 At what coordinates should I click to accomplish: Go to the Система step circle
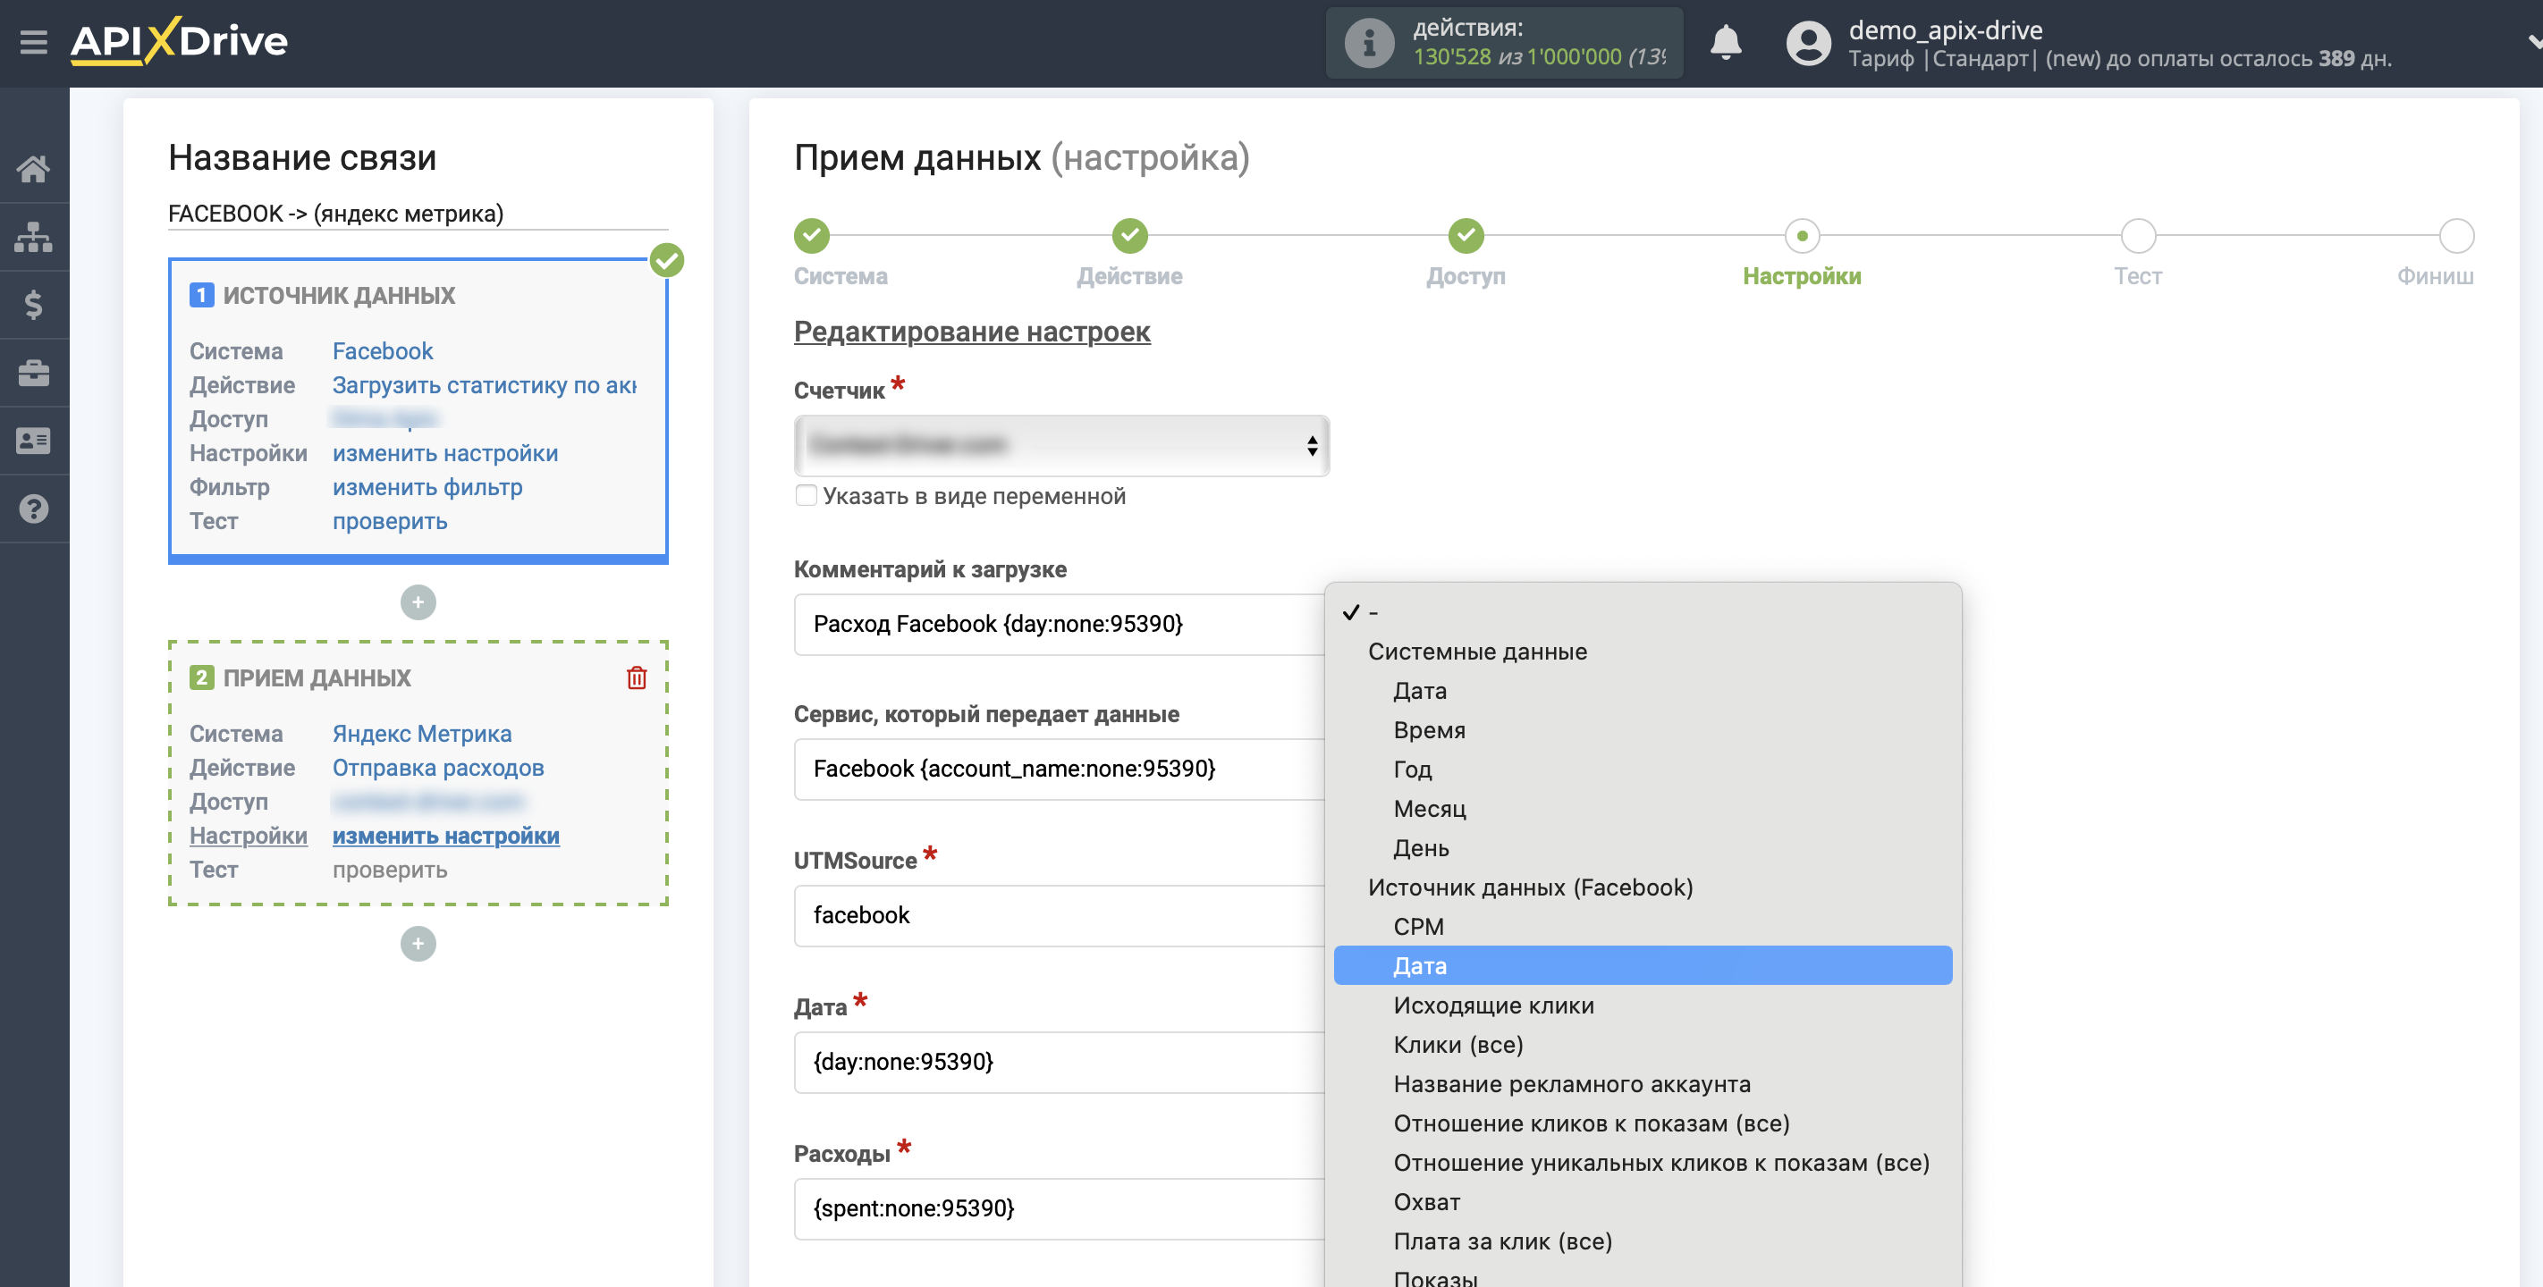pos(812,235)
